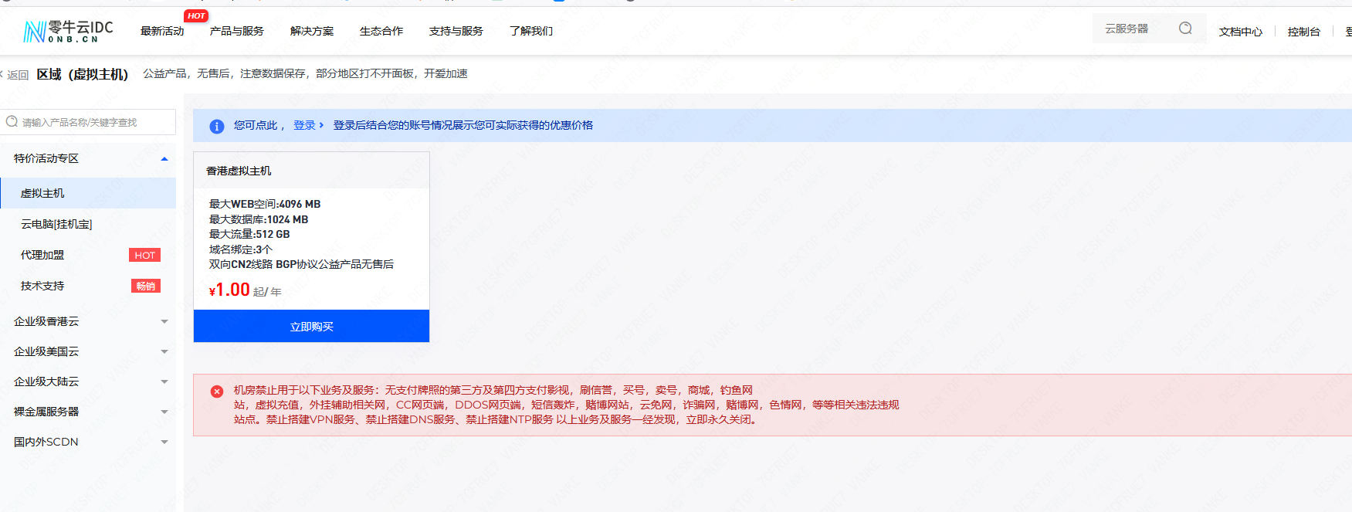Open the 产品与服务 menu
This screenshot has width=1352, height=512.
coord(236,31)
